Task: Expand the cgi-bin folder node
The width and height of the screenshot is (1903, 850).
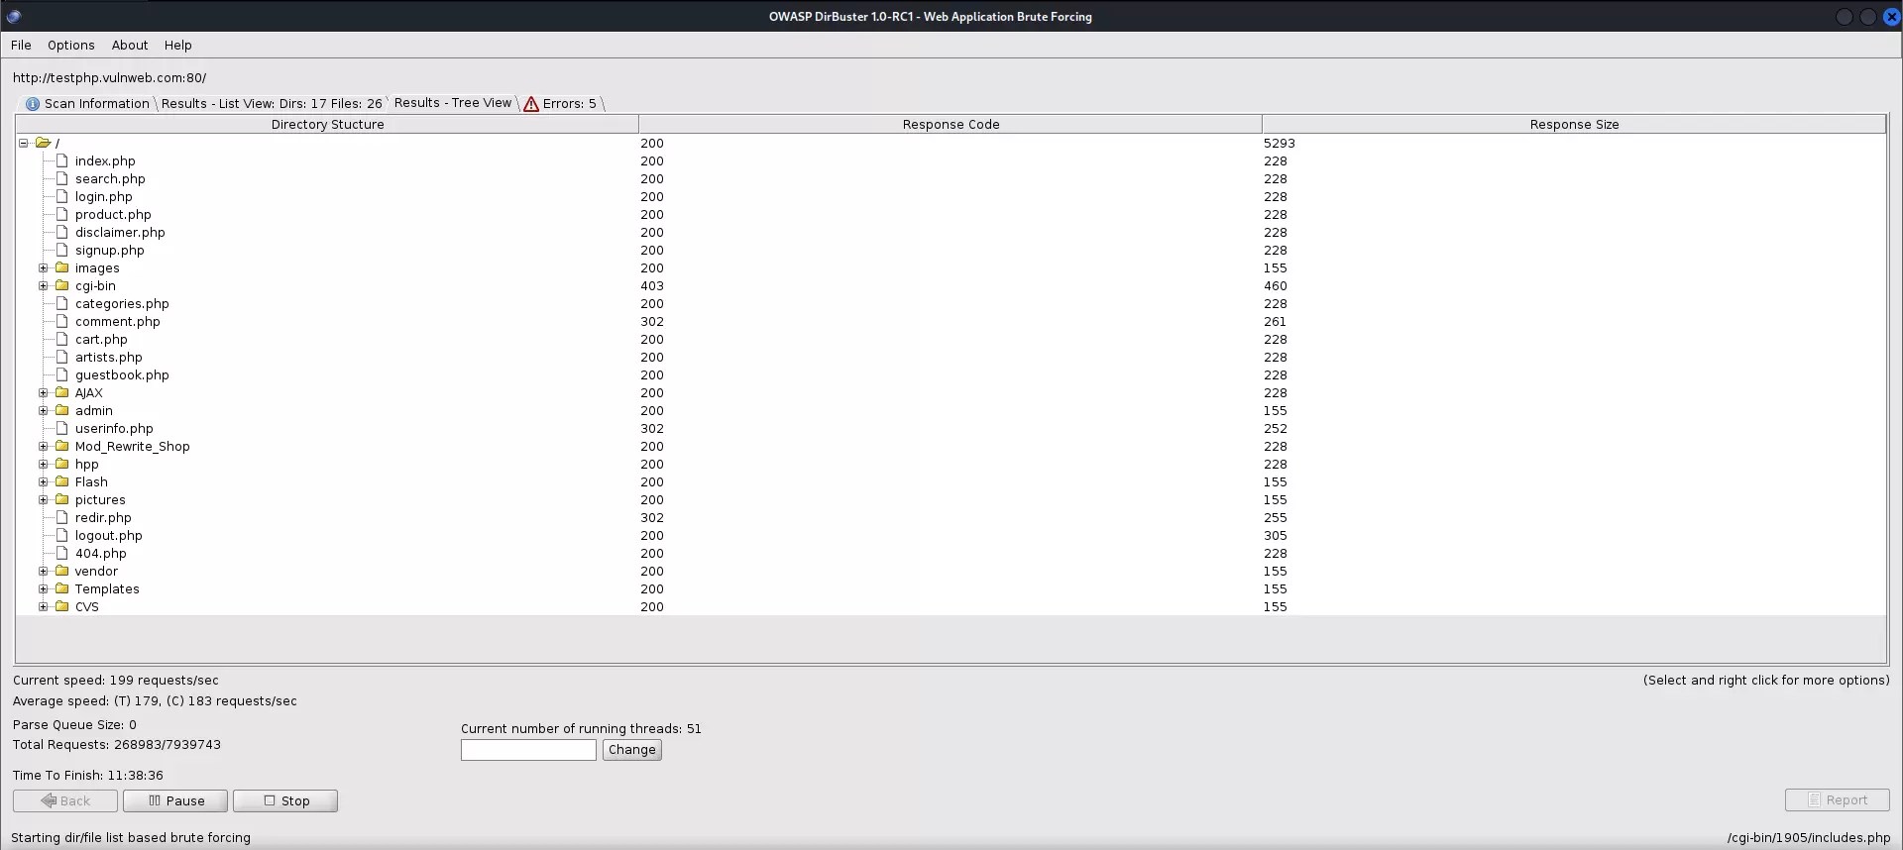Action: pyautogui.click(x=43, y=285)
